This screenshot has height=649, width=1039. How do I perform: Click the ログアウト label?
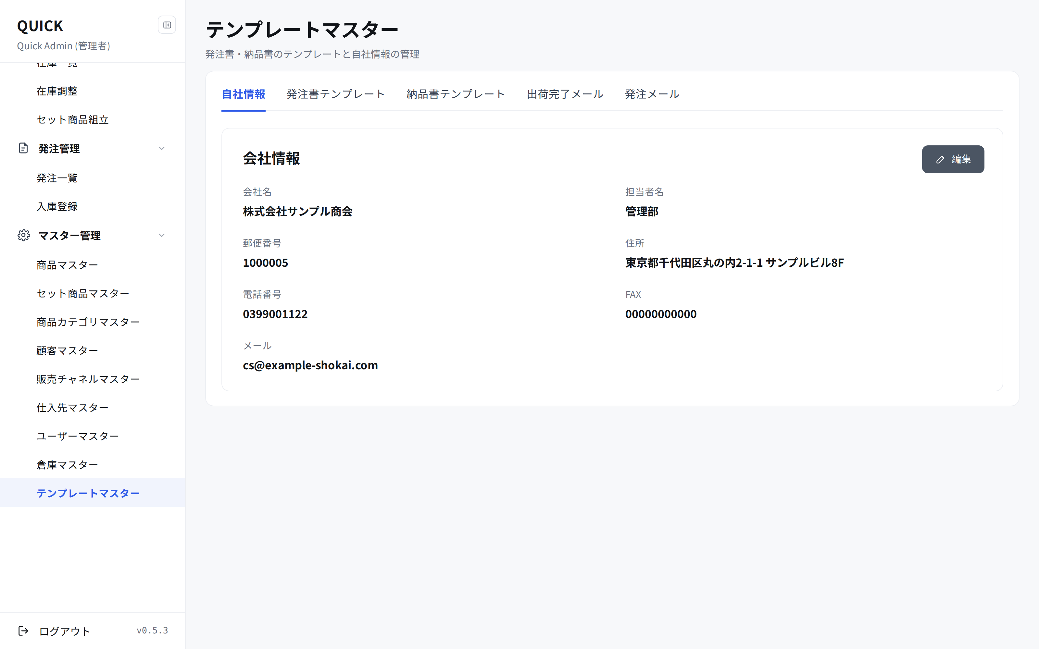click(x=64, y=631)
